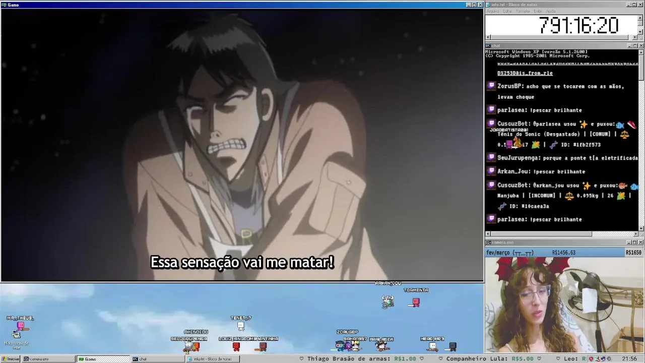Click the fish emoji after @arkan_jou puxou

622,185
